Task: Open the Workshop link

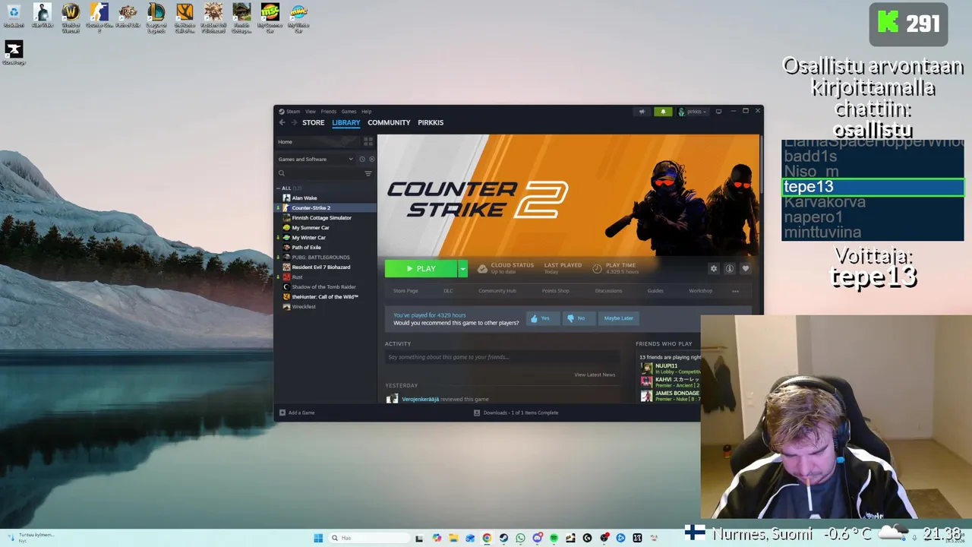Action: pos(700,291)
